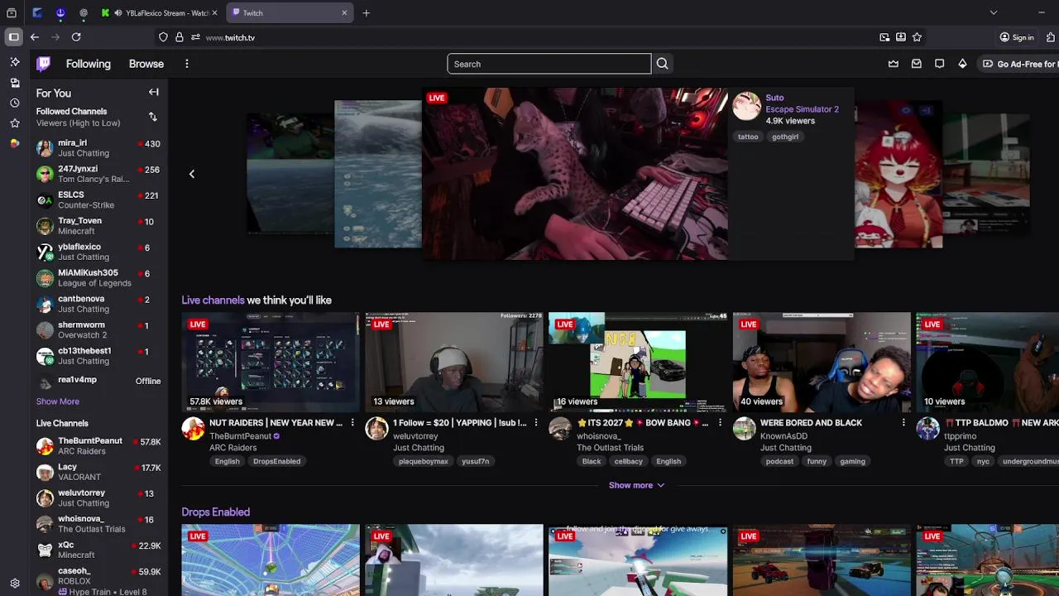Click Go Ad-Free button
The height and width of the screenshot is (596, 1059).
point(1019,64)
